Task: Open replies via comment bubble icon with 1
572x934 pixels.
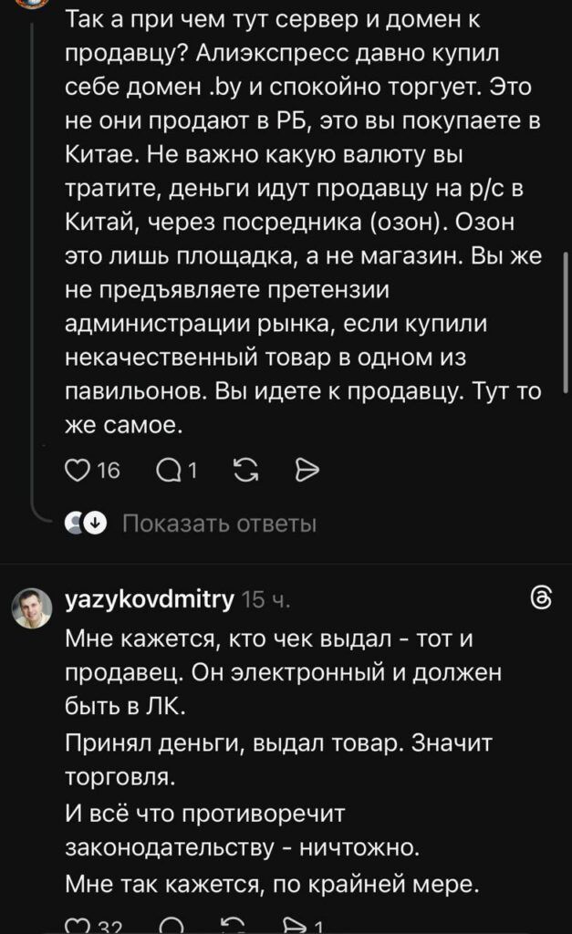Action: click(x=168, y=469)
